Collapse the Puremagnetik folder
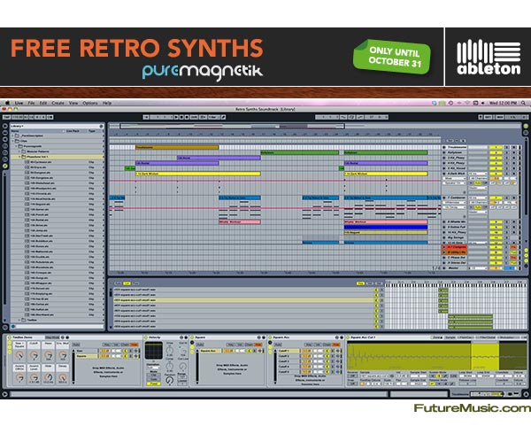 click(x=16, y=146)
